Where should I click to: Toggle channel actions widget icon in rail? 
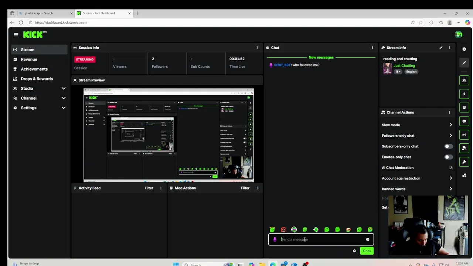coord(465,148)
